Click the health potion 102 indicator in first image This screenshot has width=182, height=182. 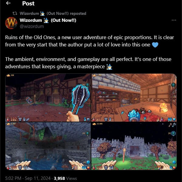tap(12, 119)
